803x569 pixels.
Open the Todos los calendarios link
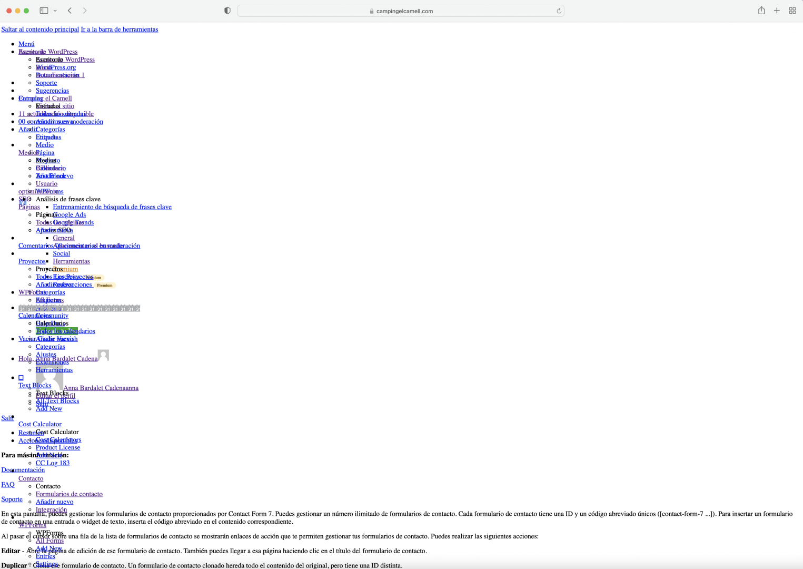coord(65,331)
